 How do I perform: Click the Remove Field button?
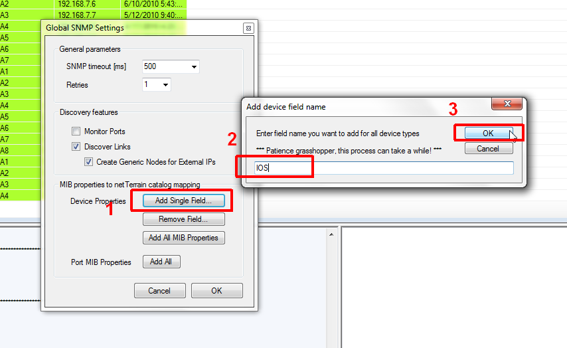pyautogui.click(x=184, y=219)
